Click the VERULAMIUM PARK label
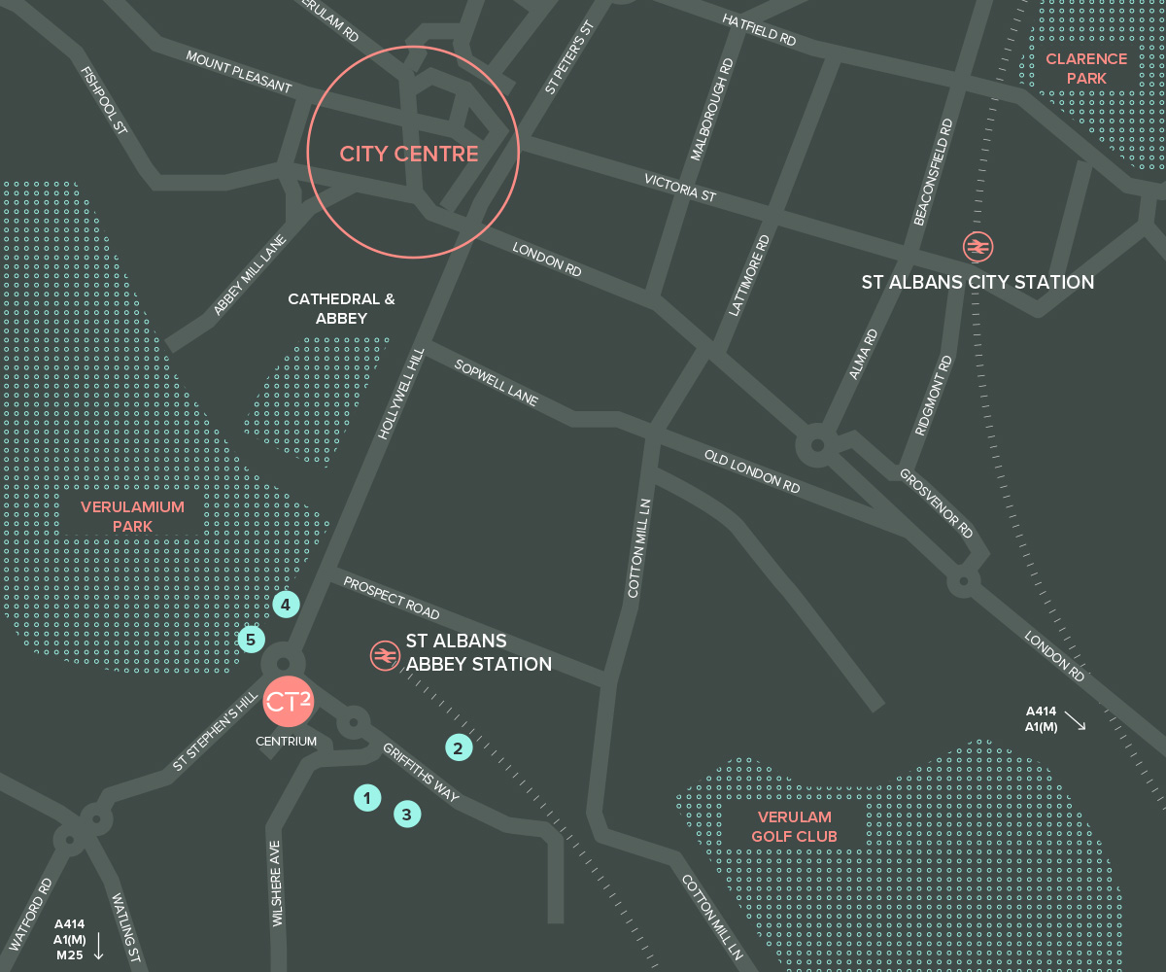Image resolution: width=1166 pixels, height=972 pixels. click(132, 516)
